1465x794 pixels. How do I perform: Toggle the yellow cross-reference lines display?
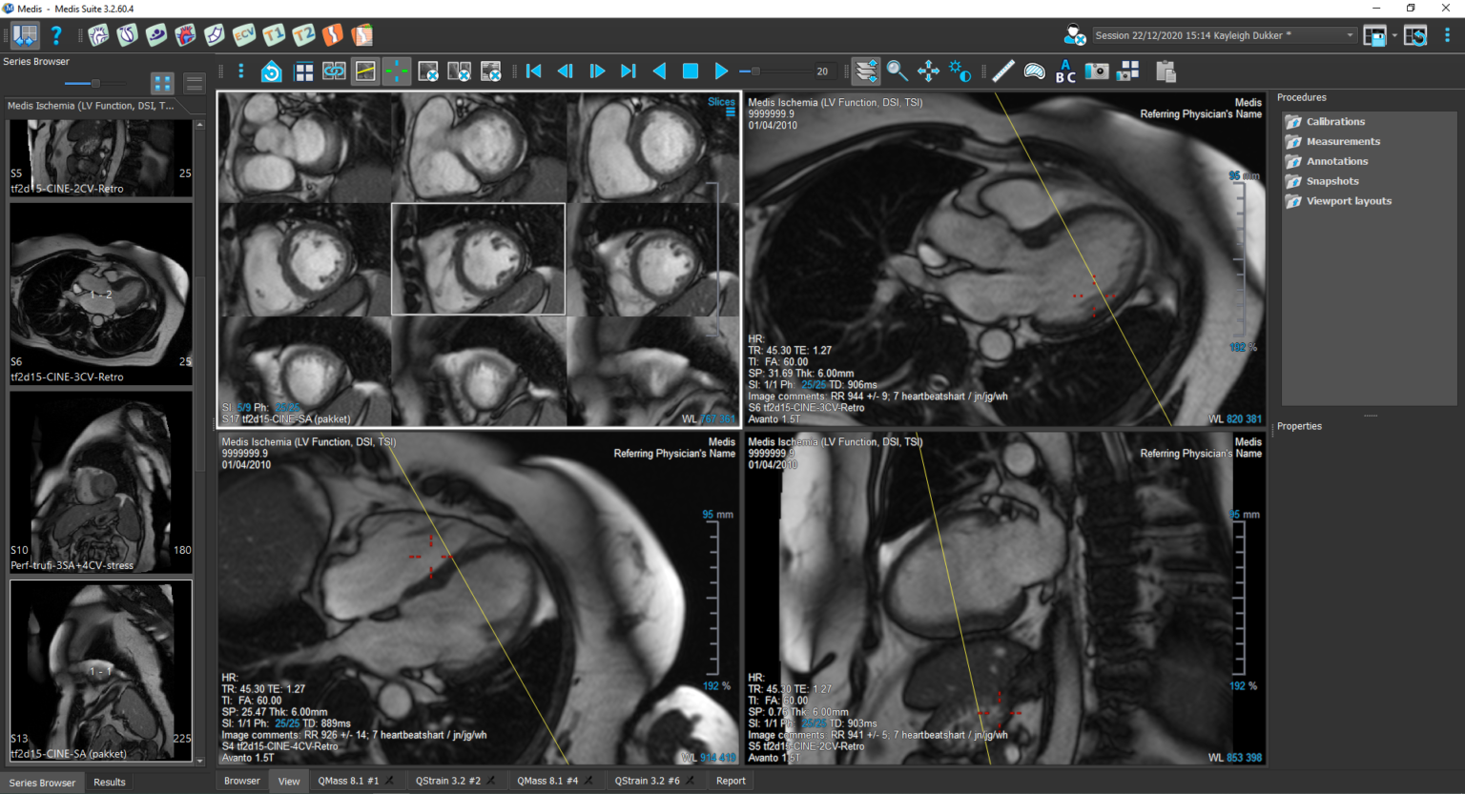[x=365, y=71]
